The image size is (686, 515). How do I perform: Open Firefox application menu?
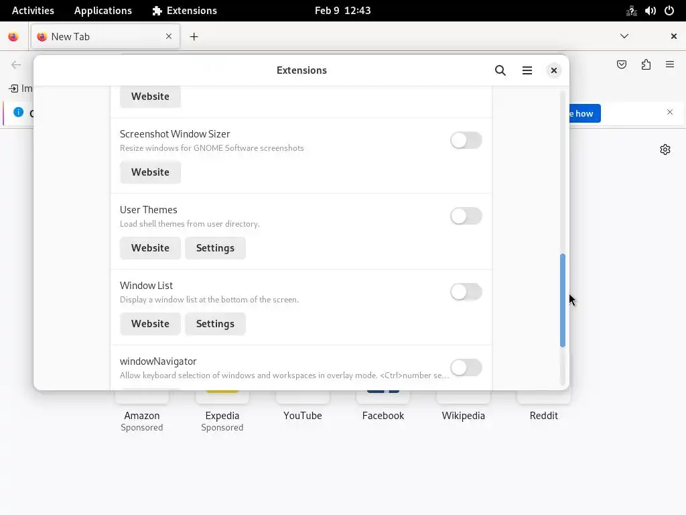coord(669,65)
